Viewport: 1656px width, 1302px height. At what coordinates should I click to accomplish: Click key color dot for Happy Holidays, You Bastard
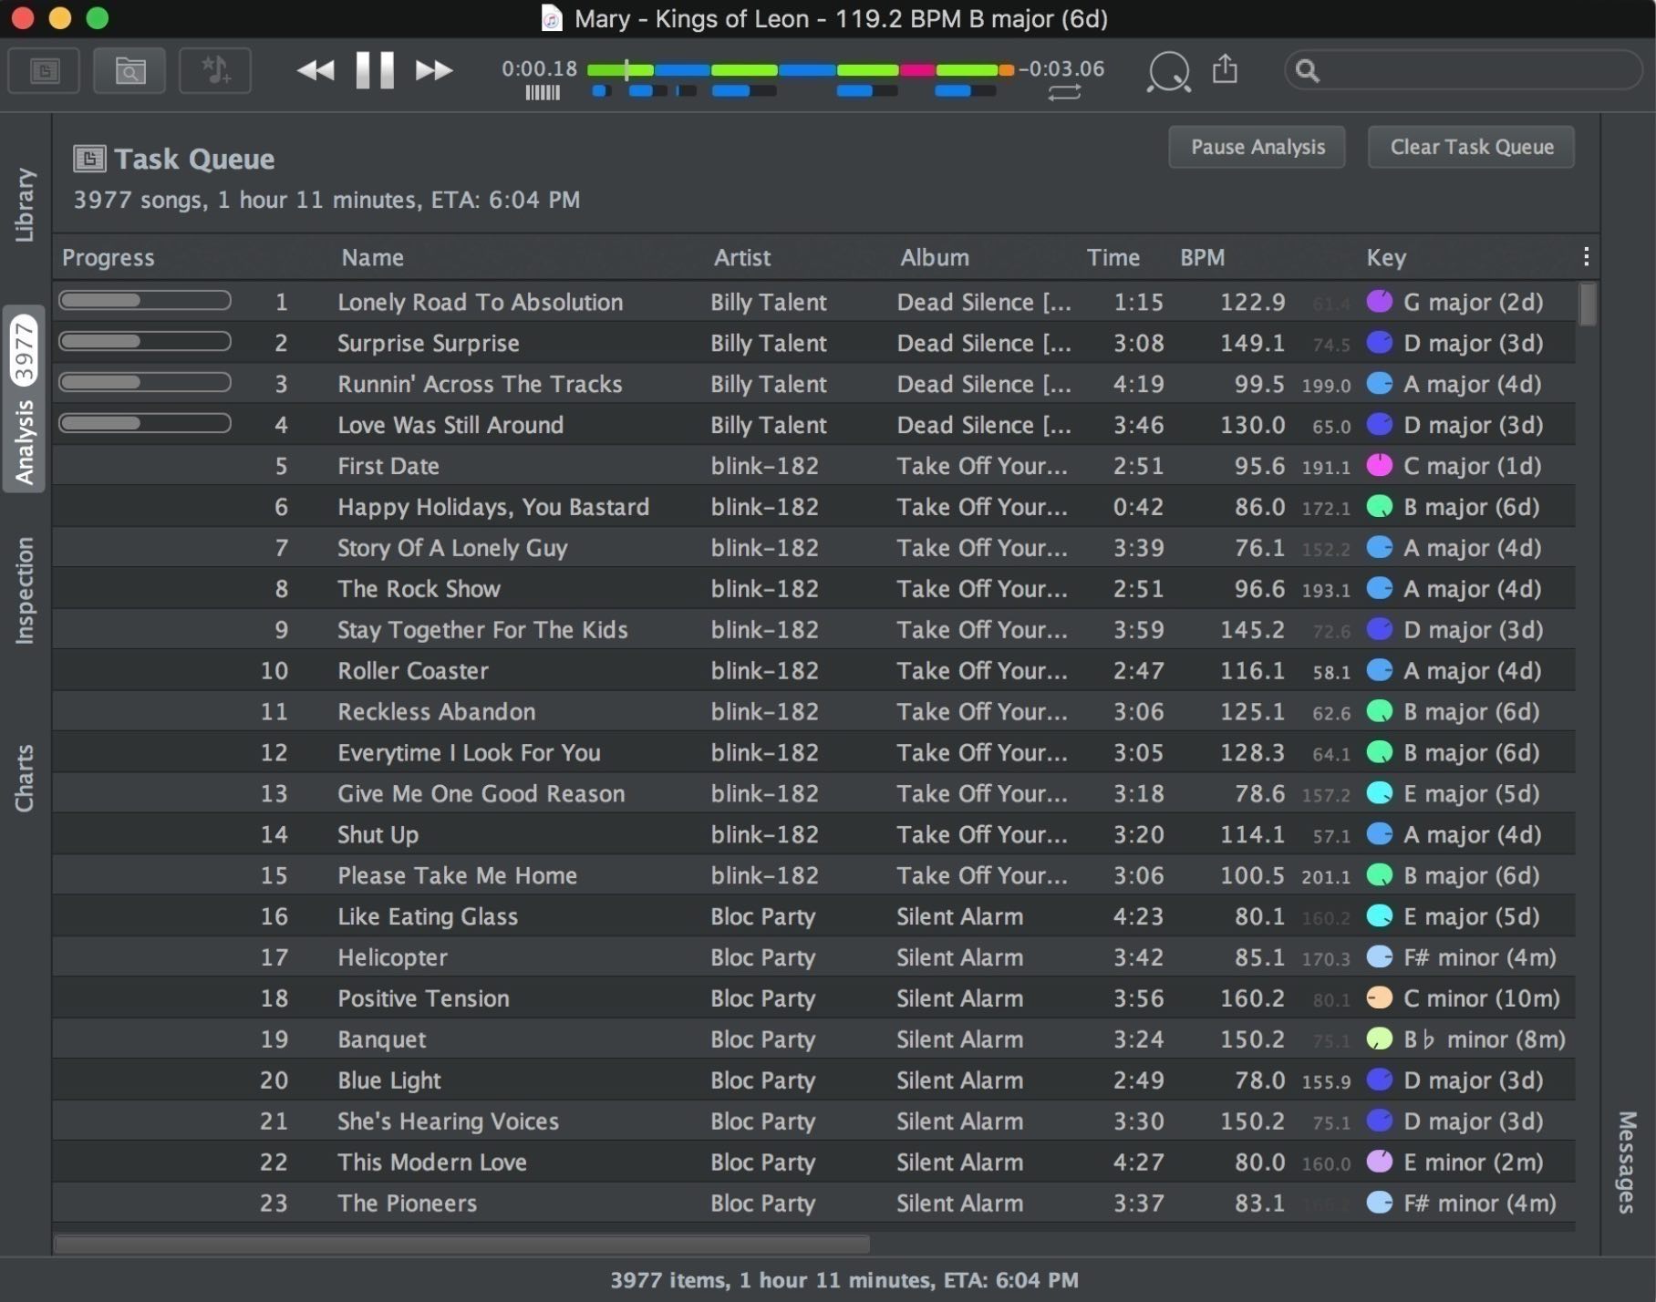[1380, 506]
